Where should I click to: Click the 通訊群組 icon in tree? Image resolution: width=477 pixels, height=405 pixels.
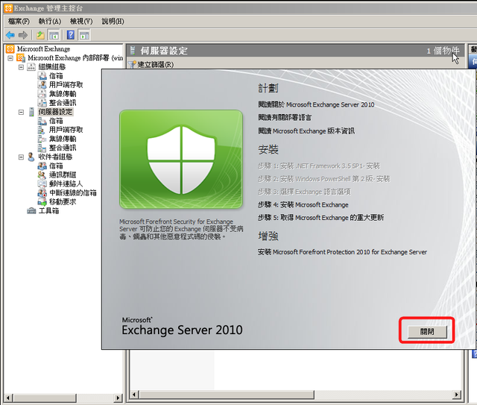42,175
